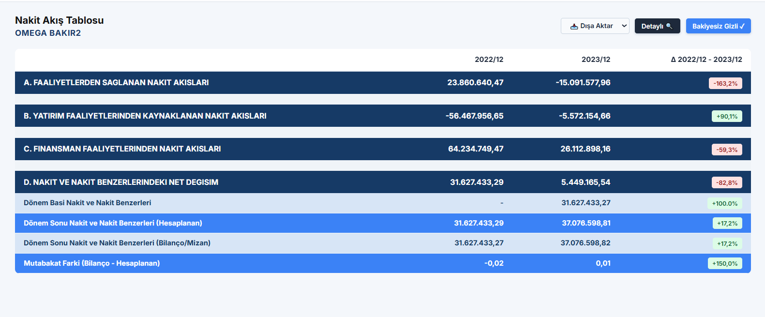Click the magnifier icon on Detaylı button
765x317 pixels.
tap(669, 26)
